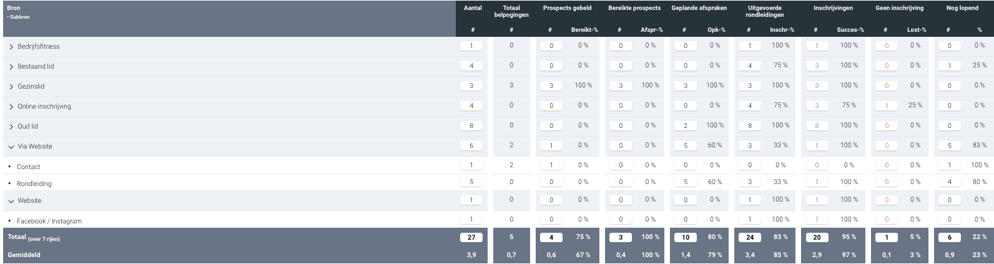The height and width of the screenshot is (264, 994).
Task: Open Aantal count 8 for Oud lid
Action: tap(471, 125)
